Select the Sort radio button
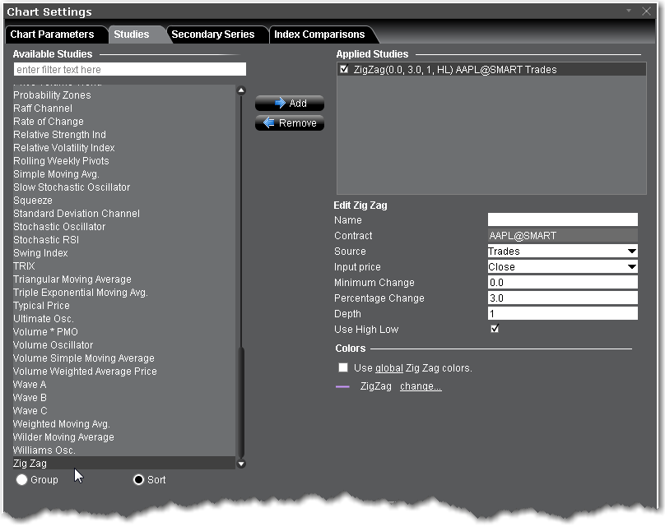Image resolution: width=665 pixels, height=531 pixels. coord(138,480)
